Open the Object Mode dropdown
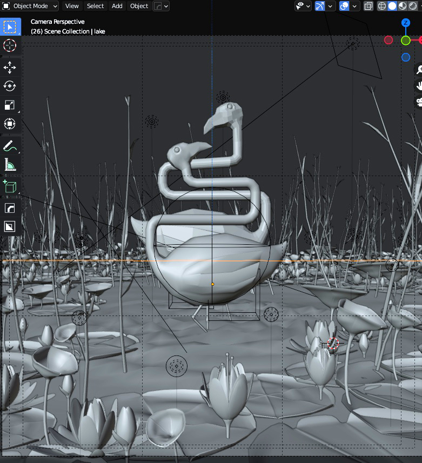Viewport: 422px width, 463px height. pyautogui.click(x=30, y=6)
